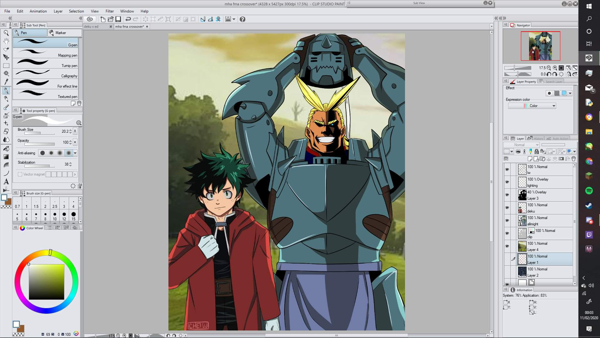
Task: Click the Undo arrow icon
Action: click(x=128, y=19)
